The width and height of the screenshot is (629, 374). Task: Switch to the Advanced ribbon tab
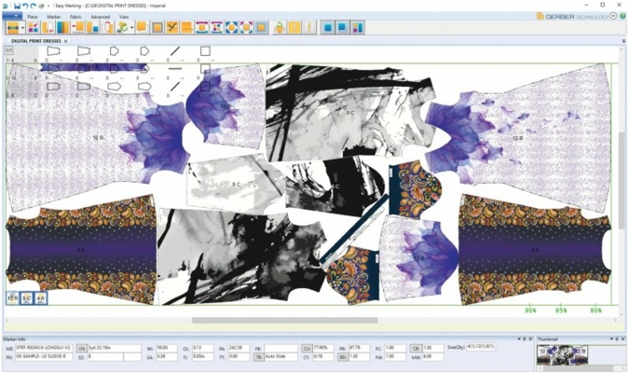click(x=100, y=17)
